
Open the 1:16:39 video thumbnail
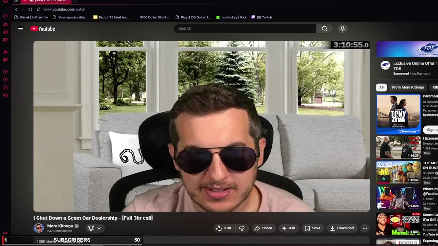[398, 147]
